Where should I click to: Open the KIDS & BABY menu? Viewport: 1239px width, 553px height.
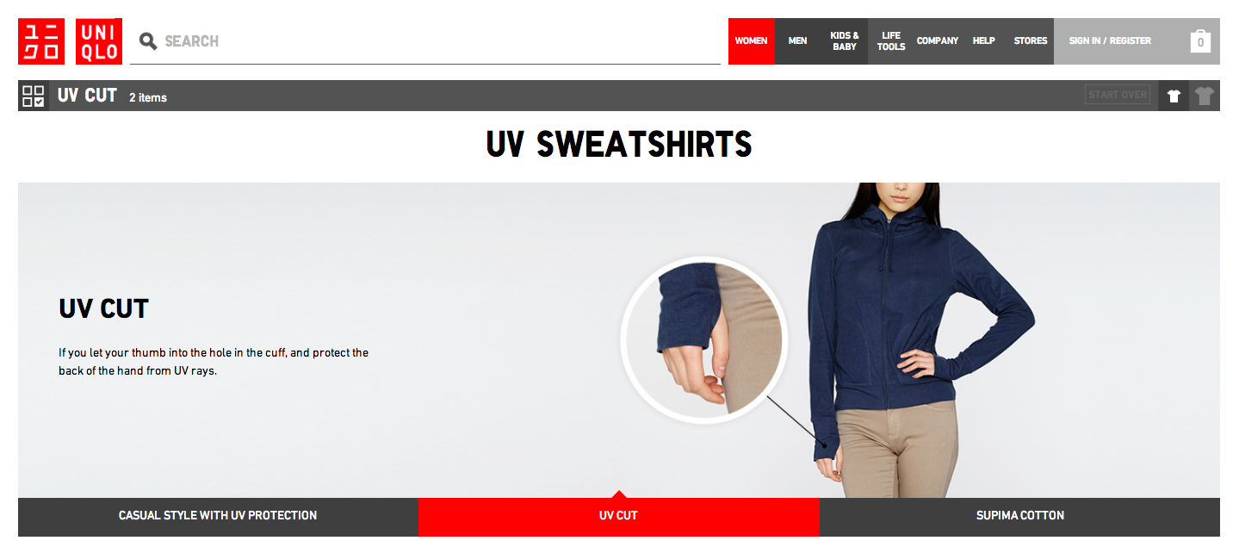tap(845, 41)
